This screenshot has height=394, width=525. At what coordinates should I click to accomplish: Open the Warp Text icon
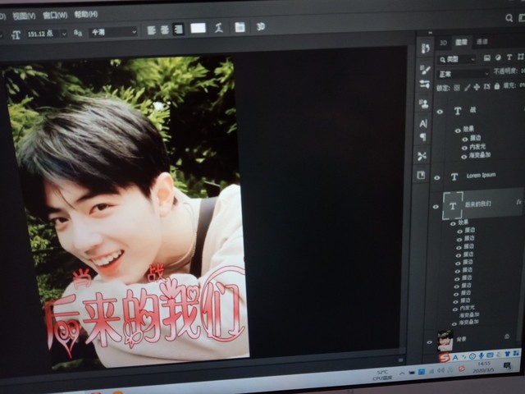[219, 28]
